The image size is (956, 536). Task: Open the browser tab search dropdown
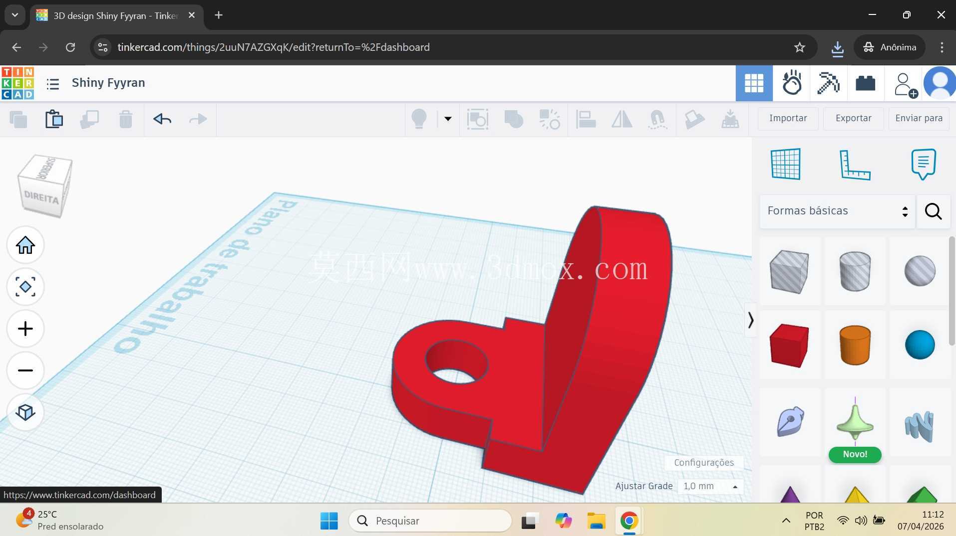[x=15, y=15]
